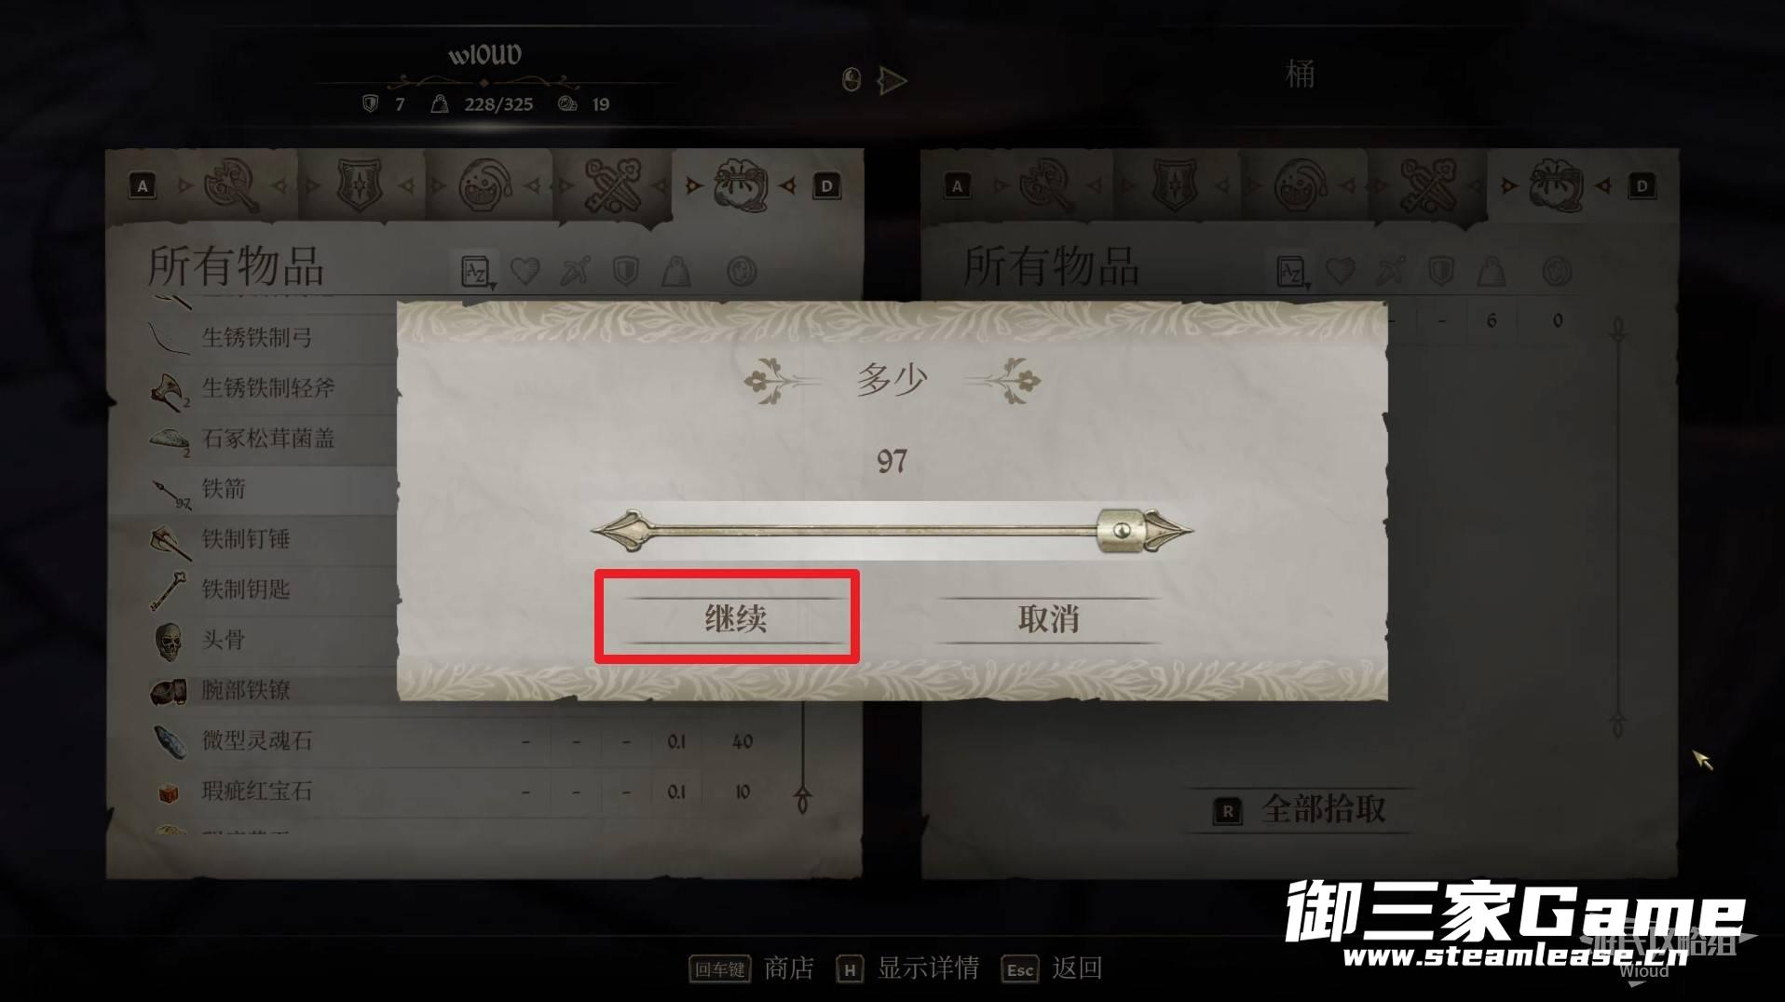
Task: Select the crossed keys category in the player inventory
Action: (x=612, y=185)
